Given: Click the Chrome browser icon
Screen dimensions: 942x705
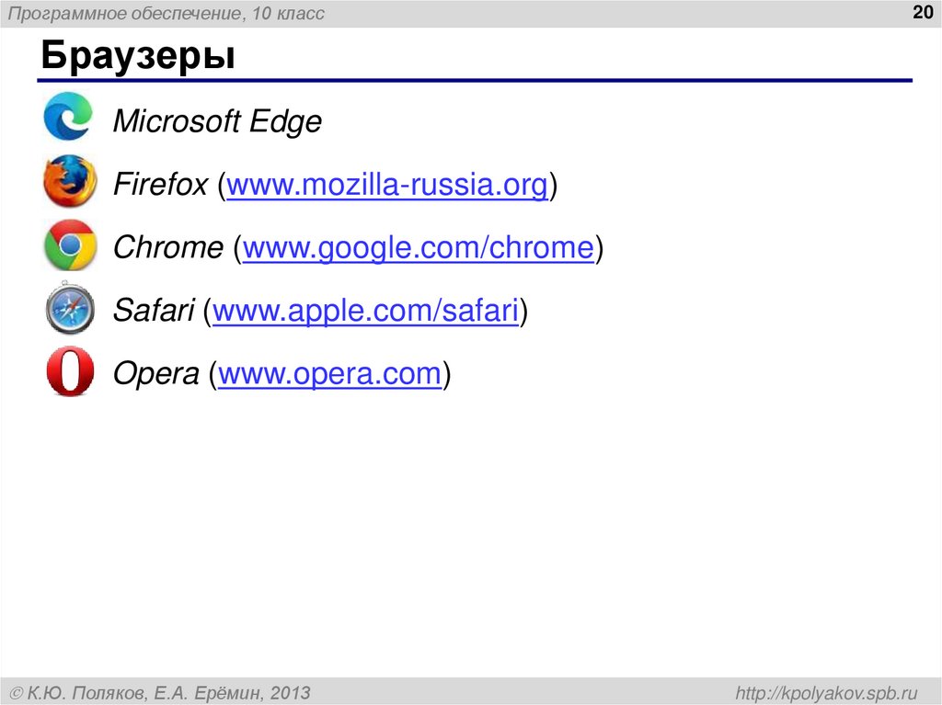Looking at the screenshot, I should (70, 245).
